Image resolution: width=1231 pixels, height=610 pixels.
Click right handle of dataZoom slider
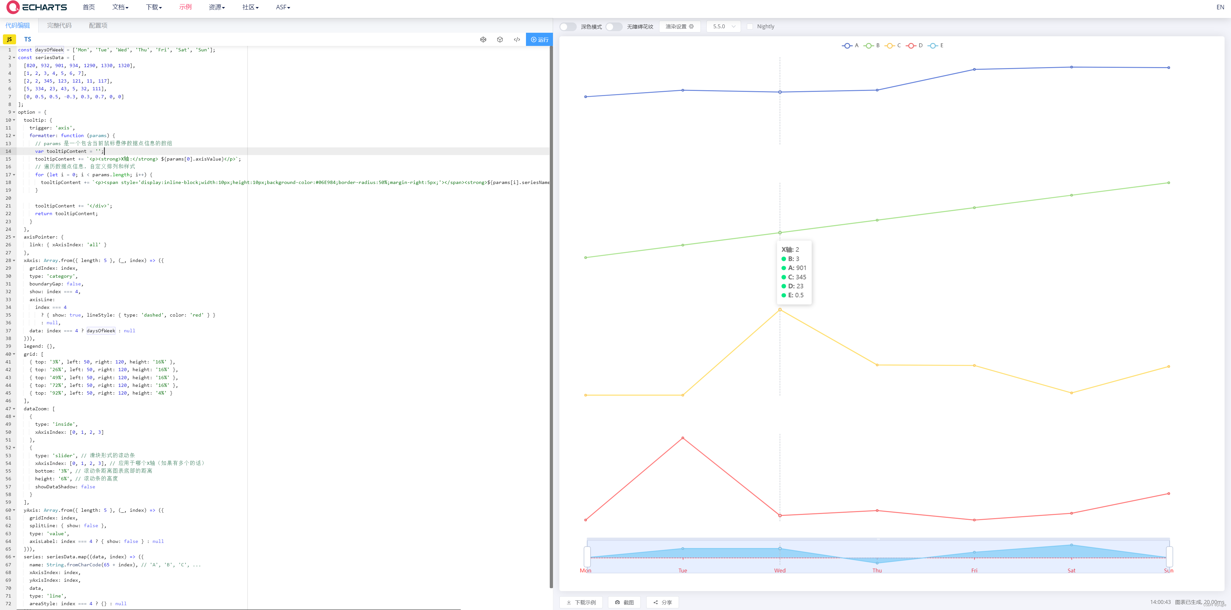pyautogui.click(x=1169, y=556)
